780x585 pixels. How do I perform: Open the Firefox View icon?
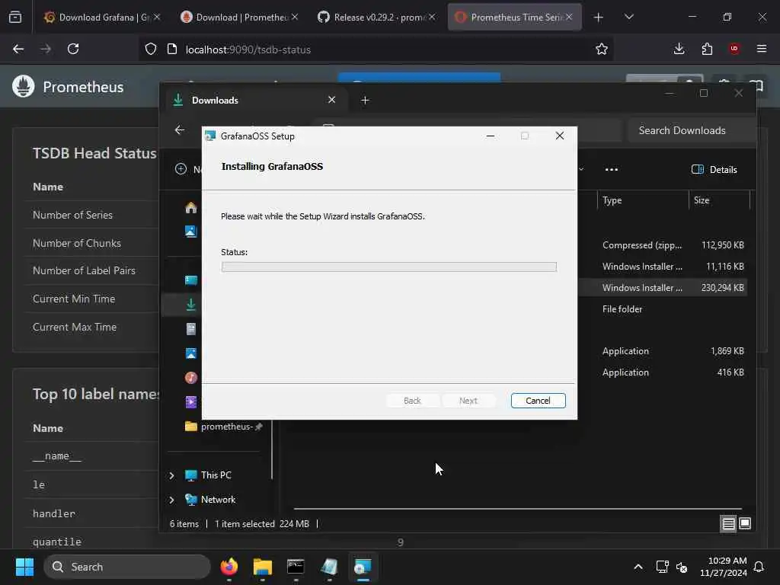pyautogui.click(x=15, y=18)
